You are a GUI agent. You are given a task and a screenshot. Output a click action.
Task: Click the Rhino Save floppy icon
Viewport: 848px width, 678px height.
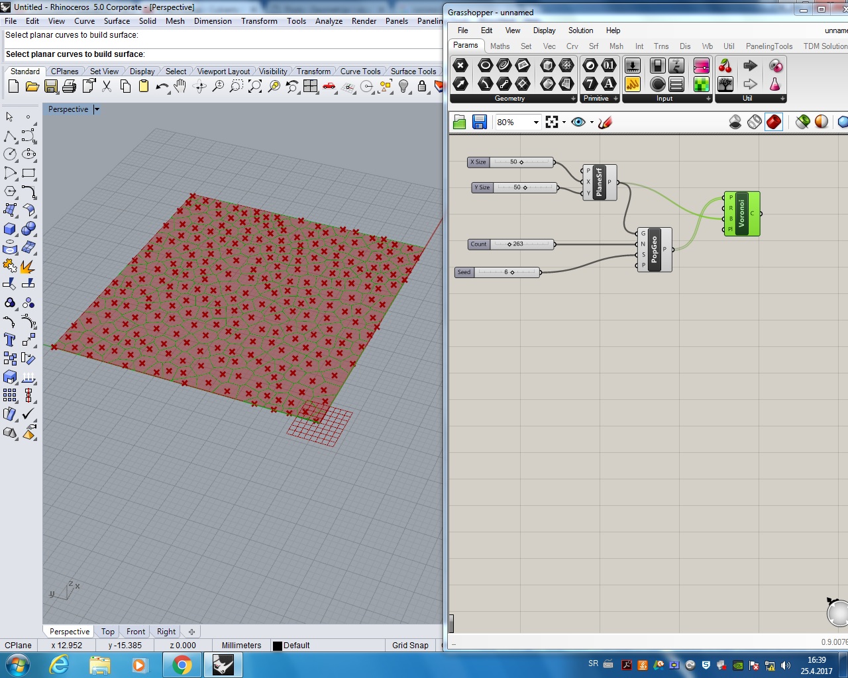[x=50, y=87]
